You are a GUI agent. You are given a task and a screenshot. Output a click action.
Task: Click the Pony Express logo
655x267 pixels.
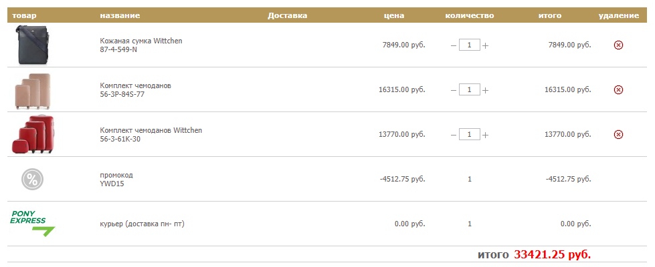point(32,224)
